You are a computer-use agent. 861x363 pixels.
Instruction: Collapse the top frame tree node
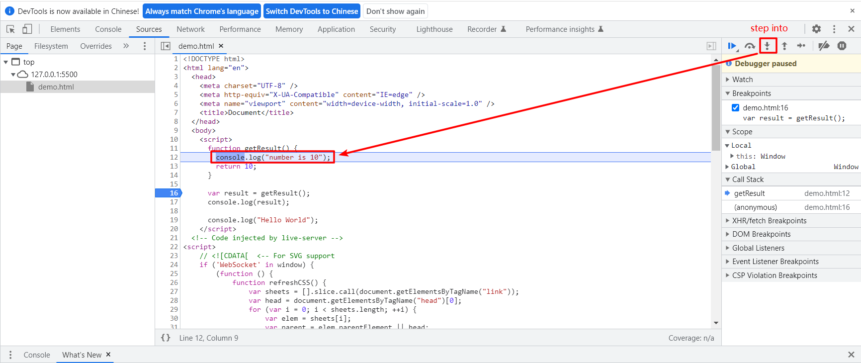(x=6, y=62)
